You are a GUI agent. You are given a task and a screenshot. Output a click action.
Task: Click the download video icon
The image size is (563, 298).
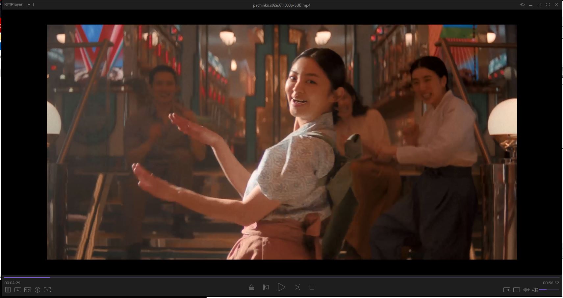[x=18, y=290]
